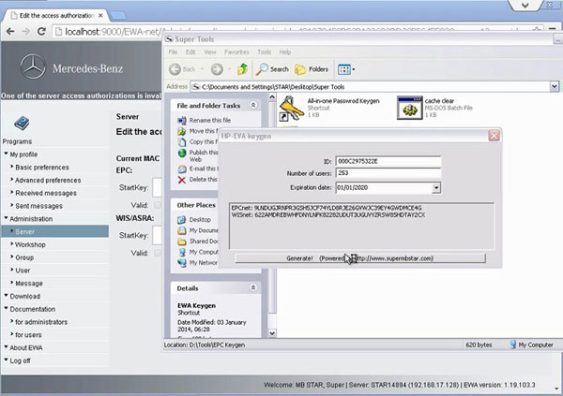The image size is (563, 396).
Task: Collapse the File and Folder Tasks panel
Action: (x=253, y=105)
